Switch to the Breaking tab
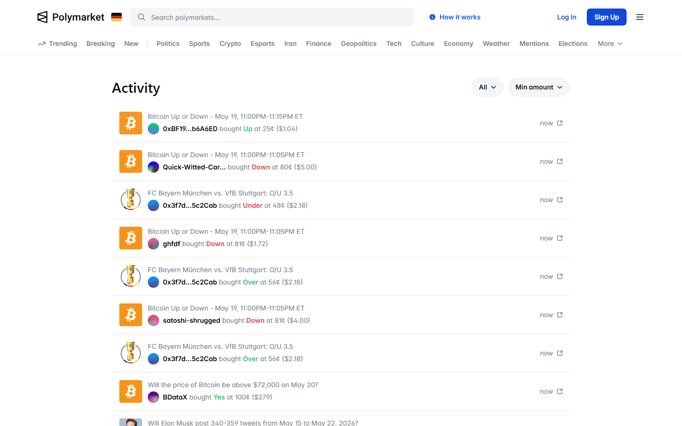 click(100, 44)
